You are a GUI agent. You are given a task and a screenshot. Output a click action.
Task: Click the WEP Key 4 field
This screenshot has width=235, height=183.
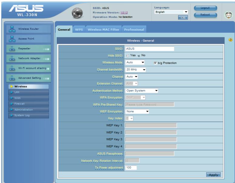tap(151, 146)
